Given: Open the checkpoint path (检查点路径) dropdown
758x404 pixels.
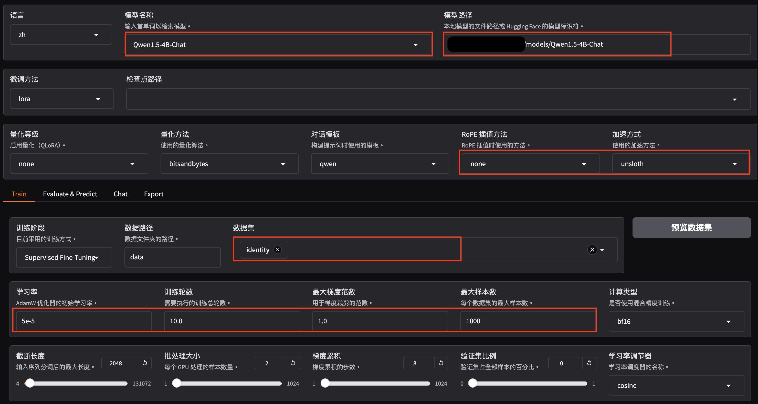Looking at the screenshot, I should pos(734,99).
